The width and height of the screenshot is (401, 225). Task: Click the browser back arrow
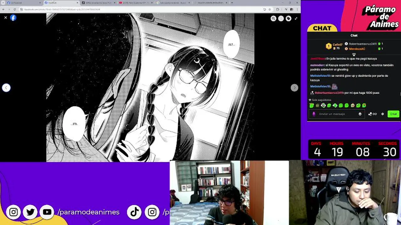point(3,9)
